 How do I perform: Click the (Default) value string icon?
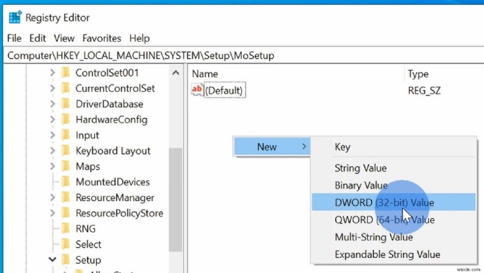coord(197,90)
